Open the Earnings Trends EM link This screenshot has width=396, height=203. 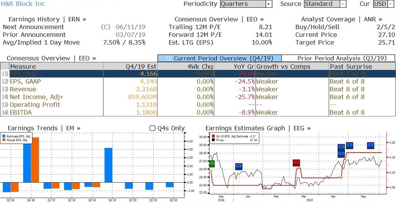point(44,128)
